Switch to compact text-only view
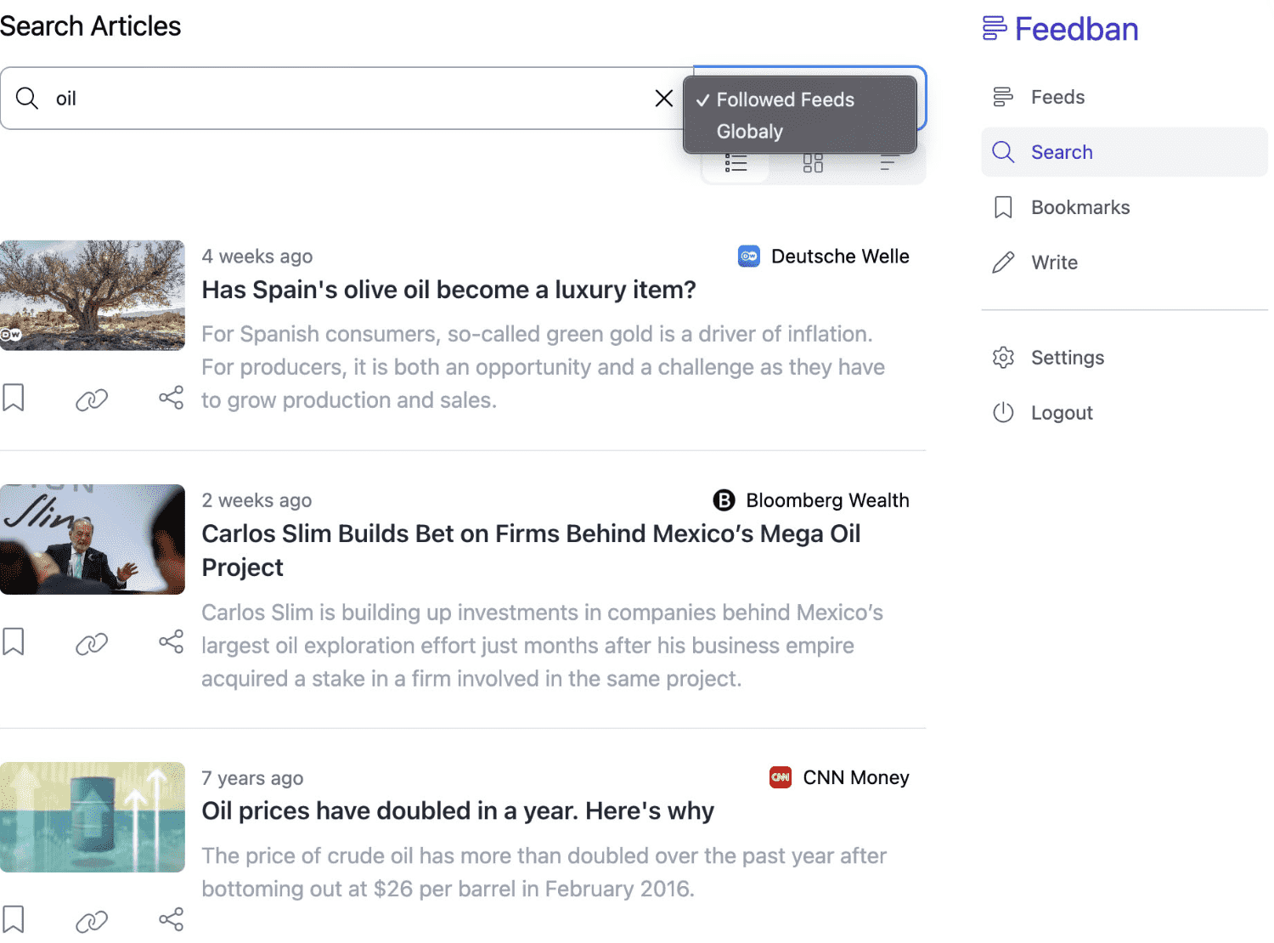Viewport: 1274px width, 943px height. click(x=888, y=164)
